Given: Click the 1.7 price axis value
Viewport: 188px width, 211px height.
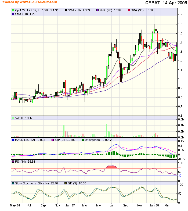Looking at the screenshot, I should pyautogui.click(x=180, y=15).
